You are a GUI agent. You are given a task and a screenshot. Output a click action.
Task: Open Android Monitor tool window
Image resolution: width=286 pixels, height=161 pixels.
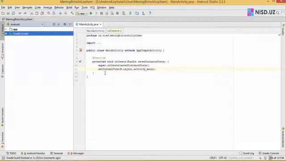coord(33,153)
